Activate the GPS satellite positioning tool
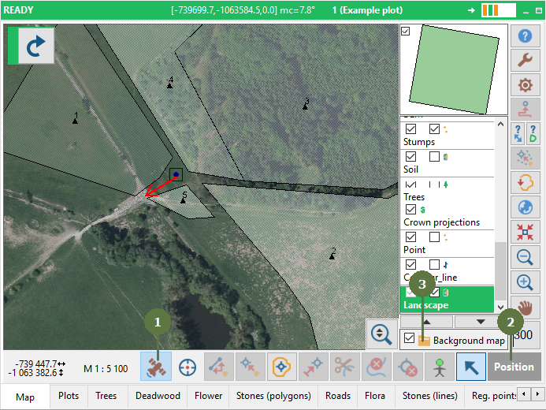 (156, 366)
